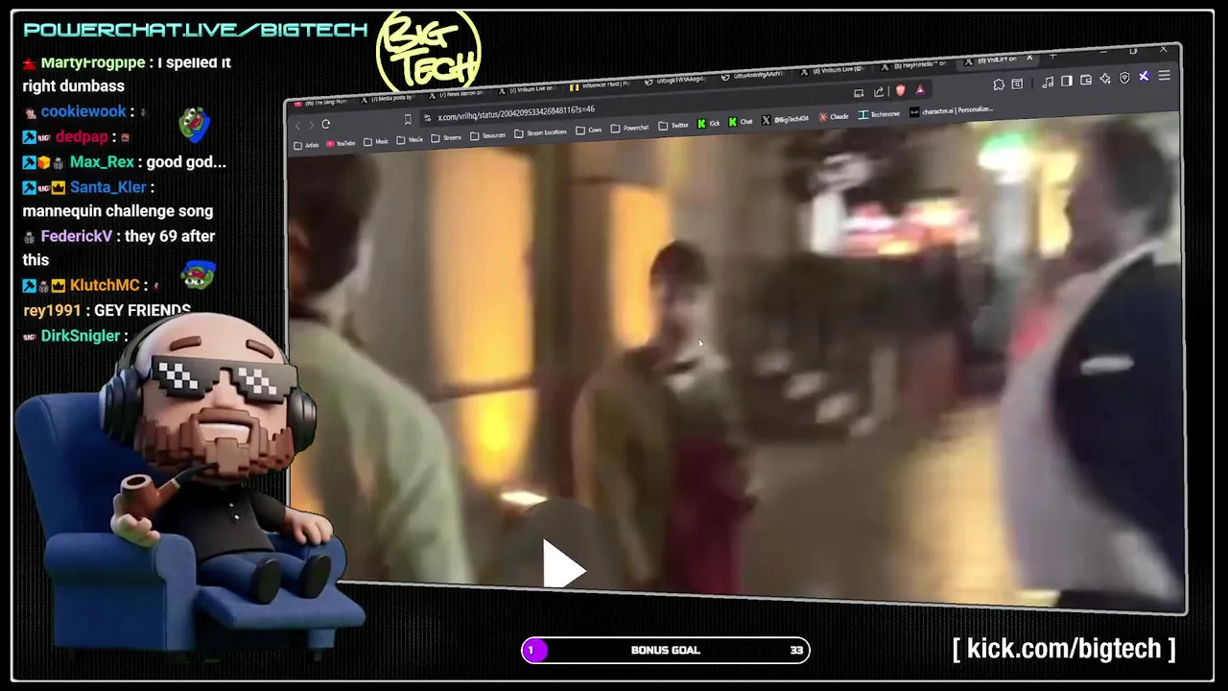Screen dimensions: 1228x691
Task: Close the VrilLIFY tab
Action: (1029, 57)
